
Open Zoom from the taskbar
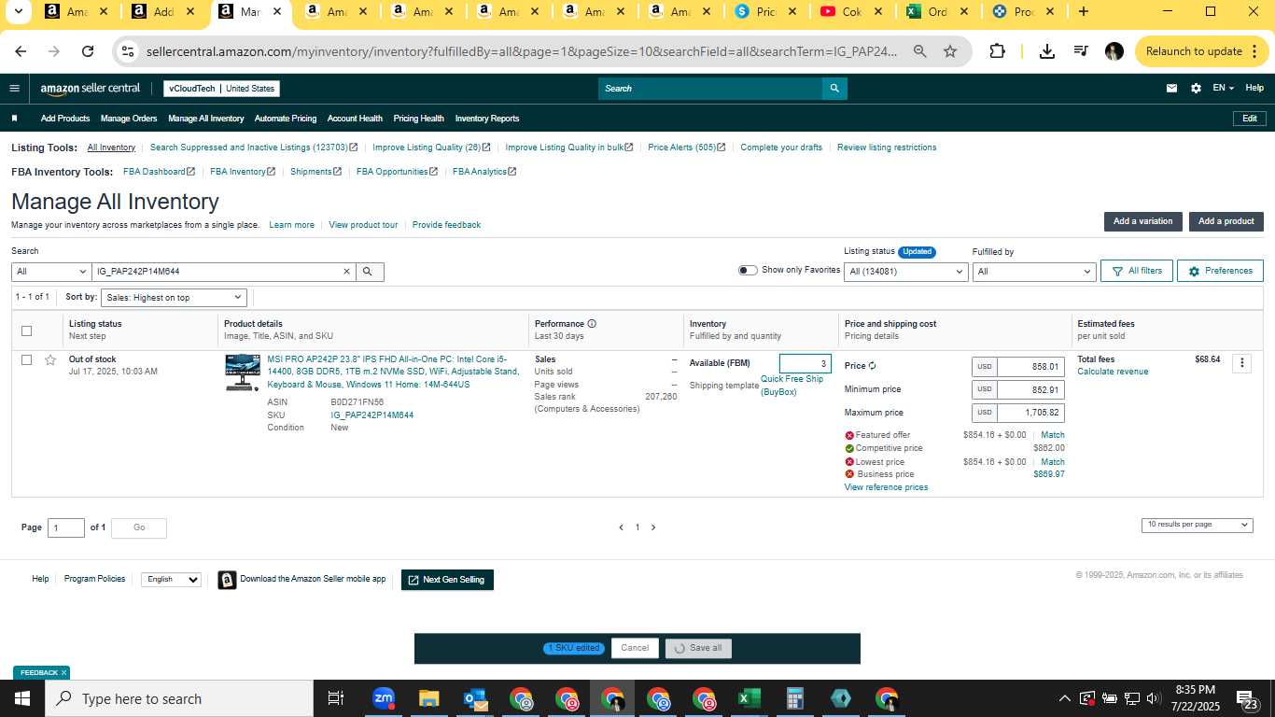383,698
